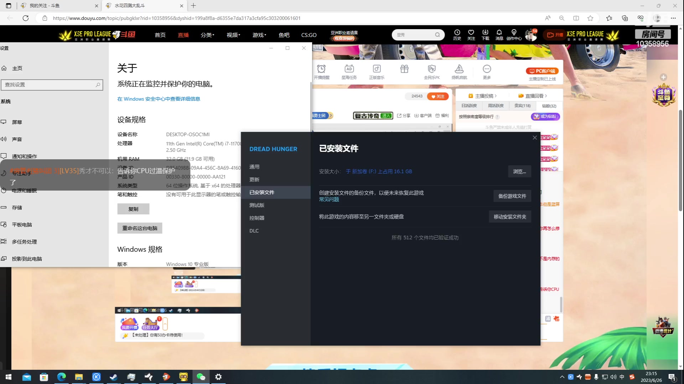This screenshot has width=684, height=384.
Task: Open the 扬帆启航 sailboat icon
Action: coord(459,71)
